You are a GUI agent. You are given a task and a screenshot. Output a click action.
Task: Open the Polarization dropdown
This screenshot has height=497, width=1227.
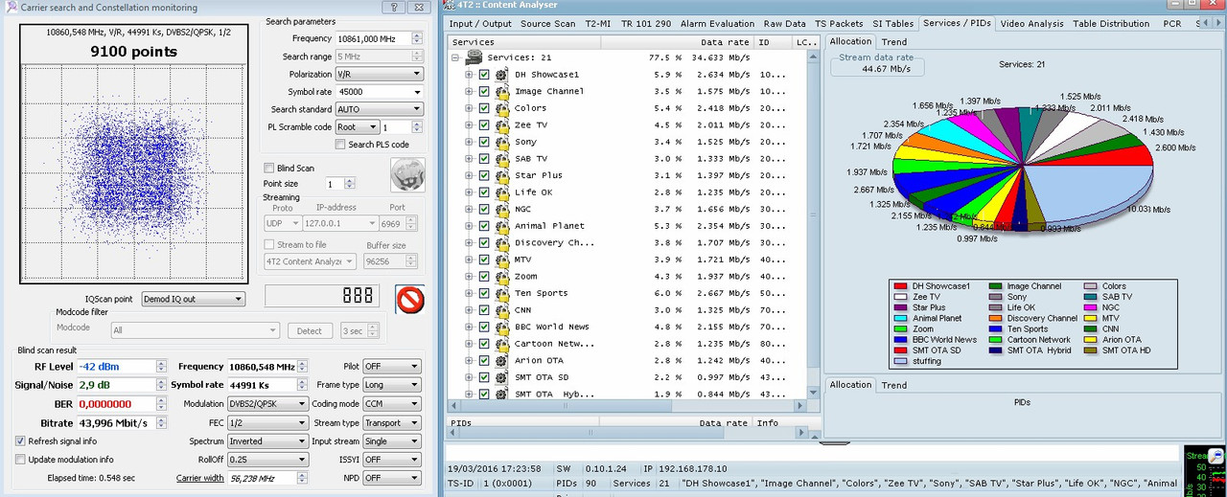380,74
